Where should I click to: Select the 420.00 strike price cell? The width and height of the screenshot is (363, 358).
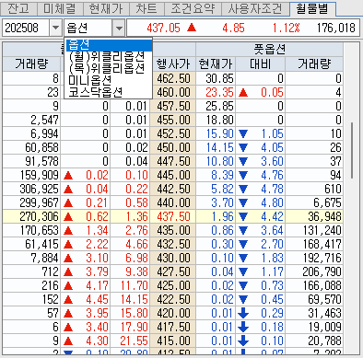click(x=173, y=313)
